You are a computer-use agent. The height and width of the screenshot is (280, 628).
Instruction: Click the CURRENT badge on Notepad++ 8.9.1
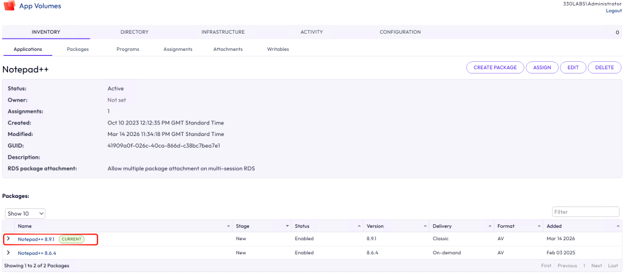[72, 239]
